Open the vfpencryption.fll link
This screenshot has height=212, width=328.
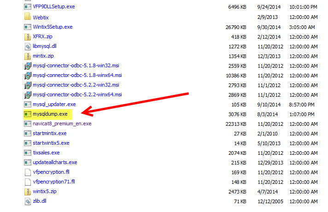point(51,172)
